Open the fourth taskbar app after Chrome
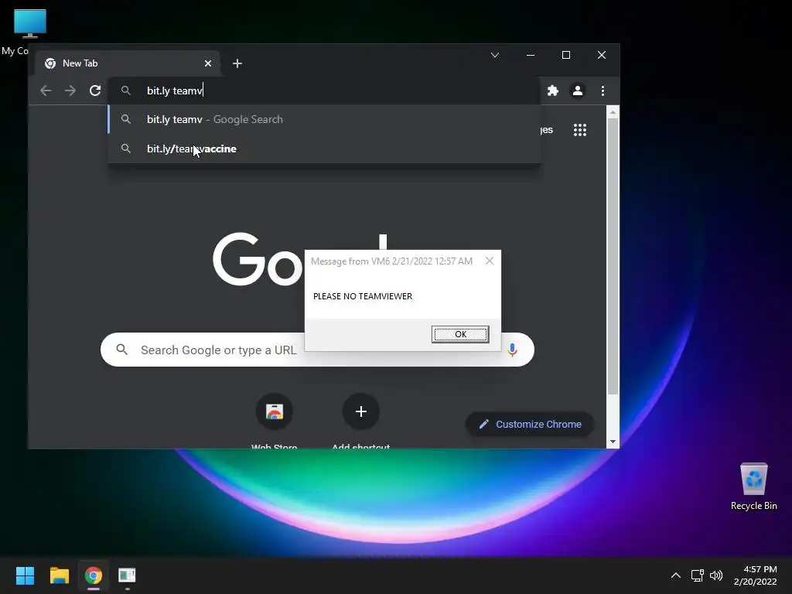792x594 pixels. [128, 575]
